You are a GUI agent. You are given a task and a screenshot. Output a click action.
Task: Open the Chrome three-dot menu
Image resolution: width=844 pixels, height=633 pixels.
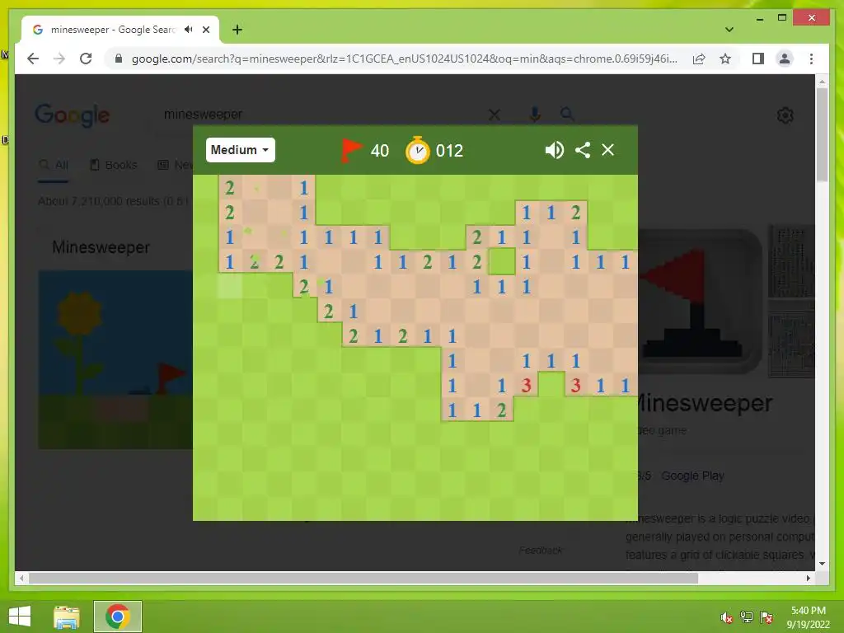click(811, 59)
